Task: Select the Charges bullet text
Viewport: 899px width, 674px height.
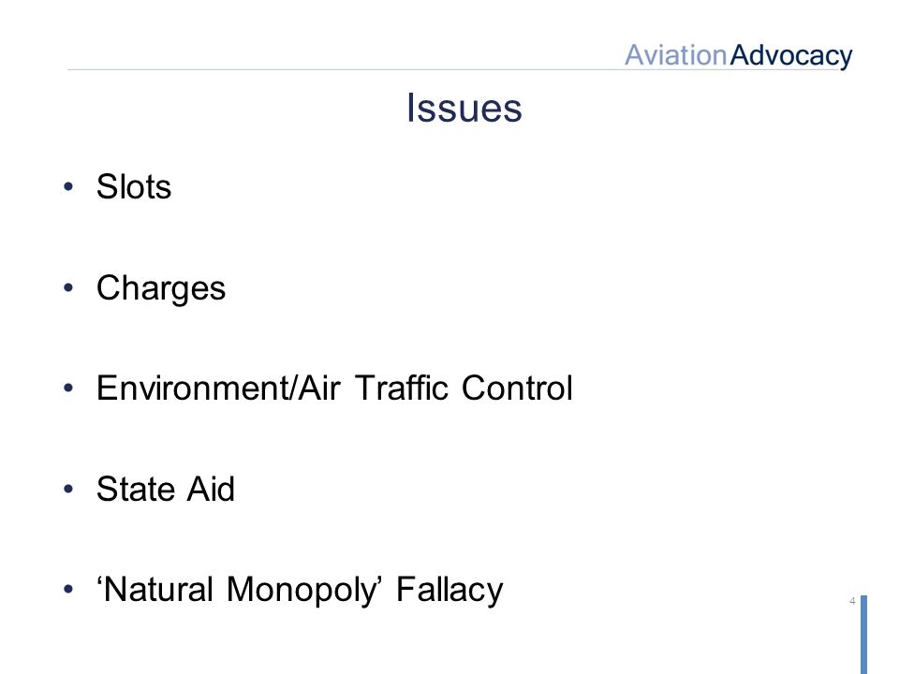Action: point(161,288)
